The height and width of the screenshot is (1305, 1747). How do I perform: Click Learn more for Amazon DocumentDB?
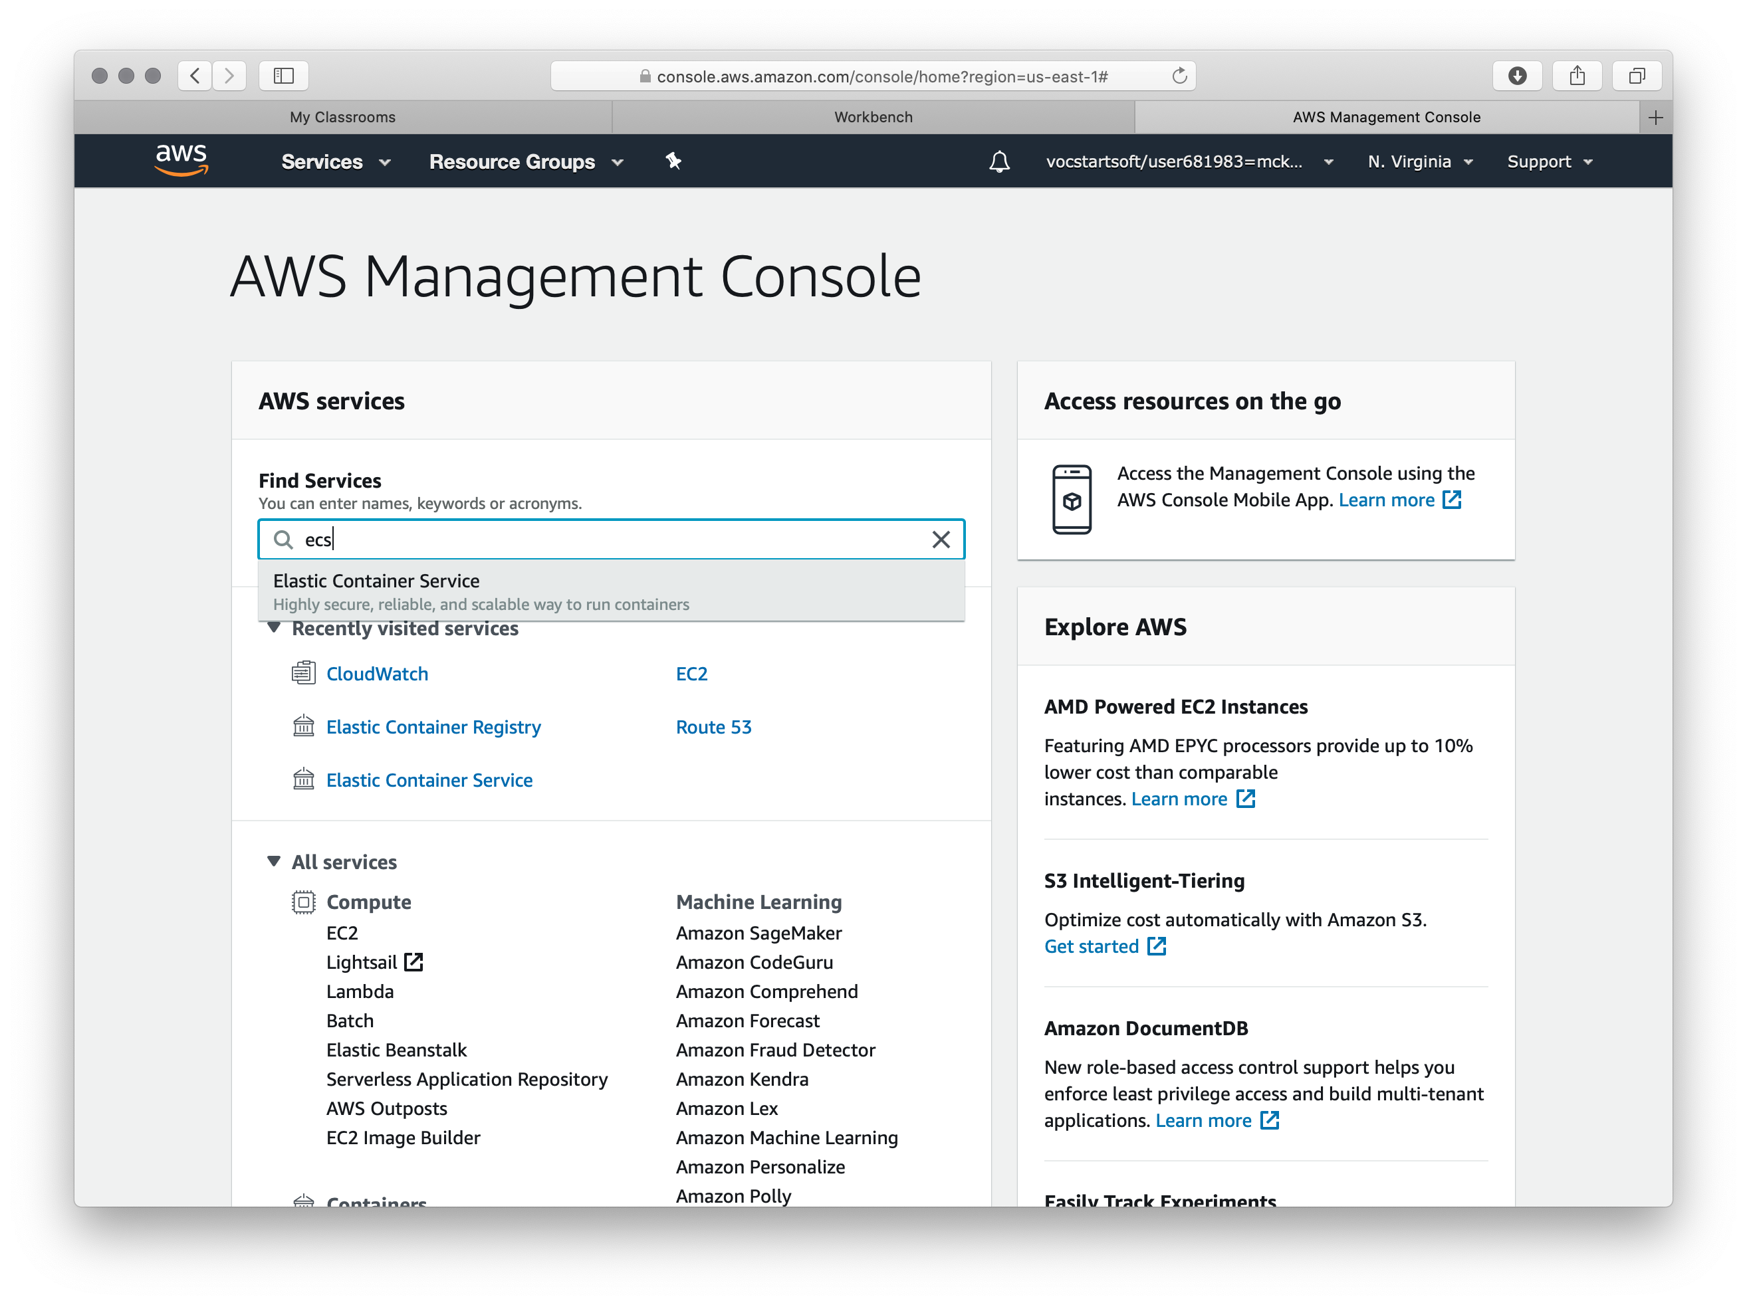point(1204,1120)
